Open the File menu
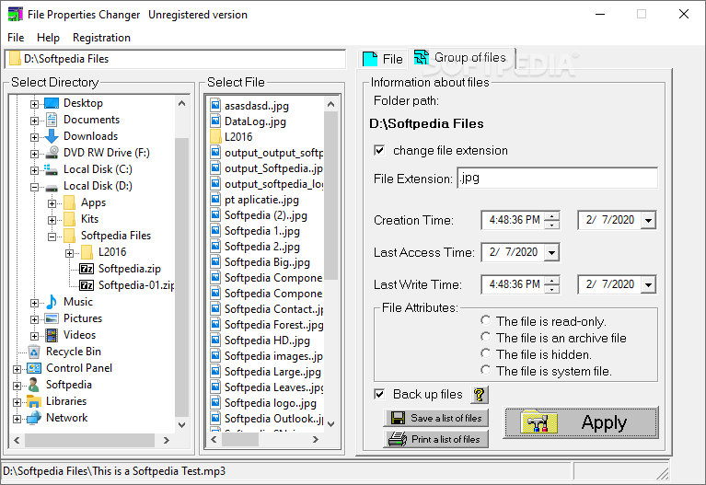The width and height of the screenshot is (706, 485). 16,38
